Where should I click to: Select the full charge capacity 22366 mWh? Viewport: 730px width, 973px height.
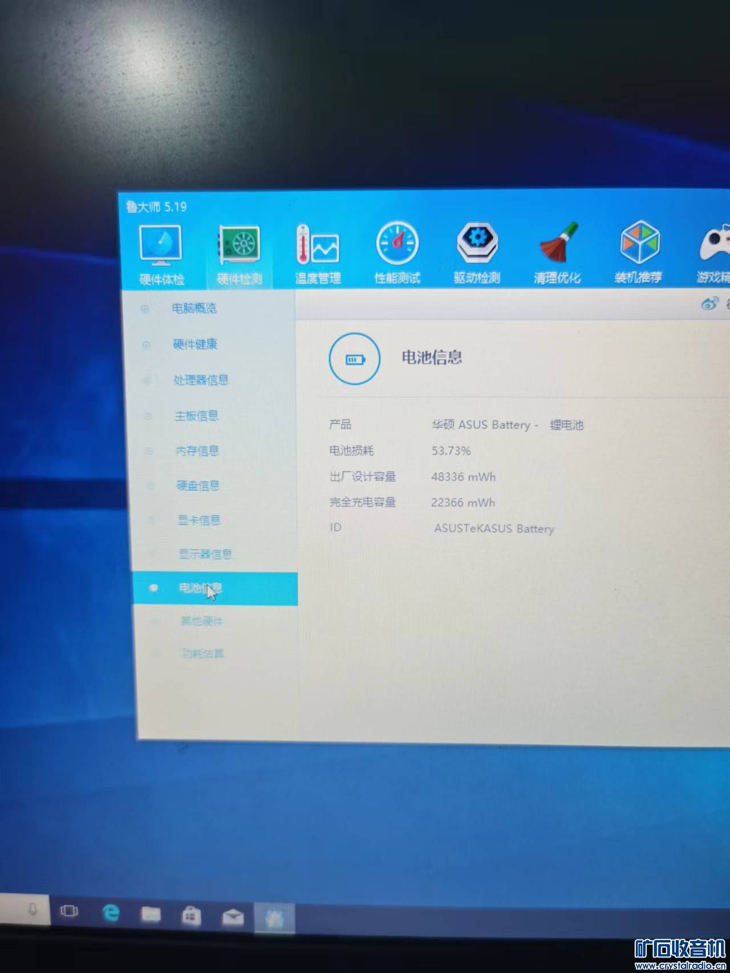(x=463, y=502)
